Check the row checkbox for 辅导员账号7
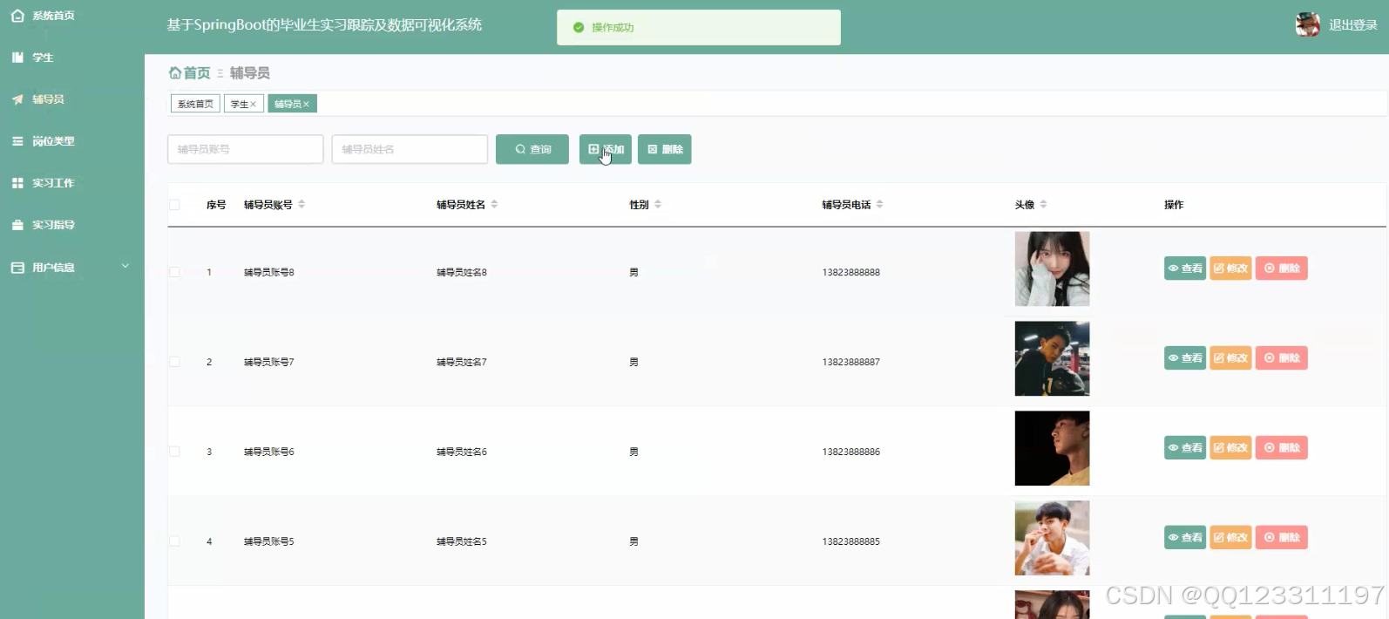The image size is (1389, 619). 174,362
